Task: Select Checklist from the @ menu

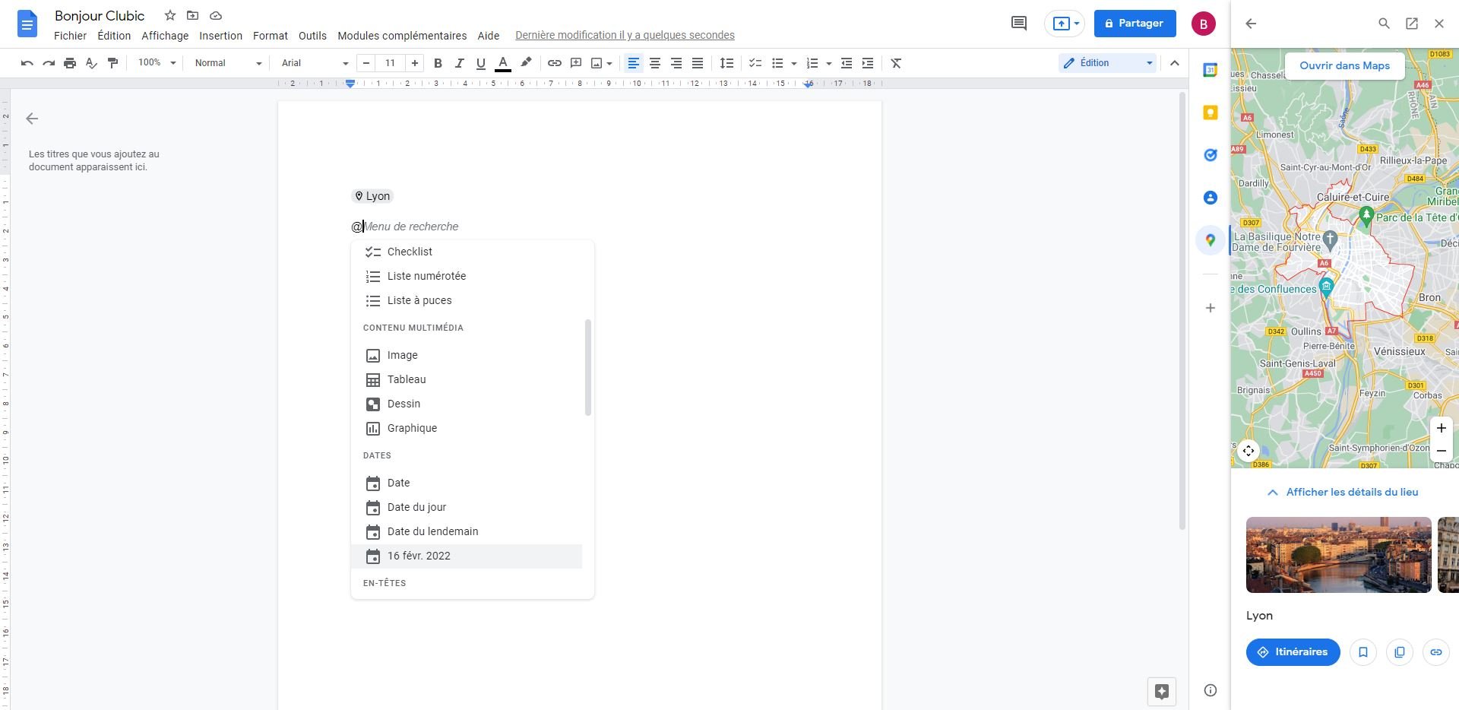Action: click(x=410, y=252)
